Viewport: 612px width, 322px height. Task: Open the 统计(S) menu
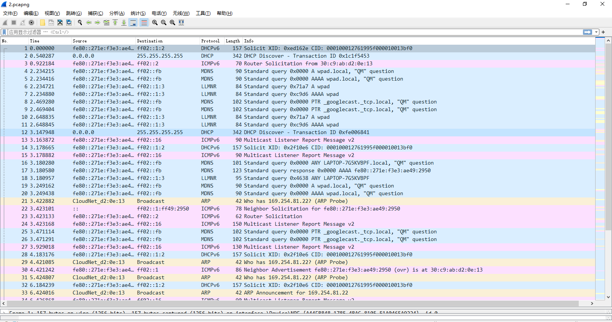pyautogui.click(x=138, y=13)
